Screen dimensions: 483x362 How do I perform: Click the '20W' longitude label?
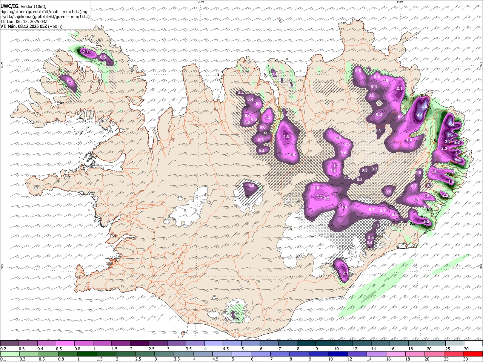[x=201, y=2]
